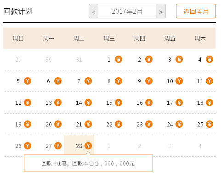Click yen icon beside day 4 in first week

[210, 59]
